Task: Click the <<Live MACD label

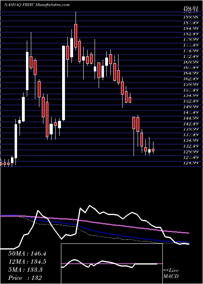Action: [171, 274]
